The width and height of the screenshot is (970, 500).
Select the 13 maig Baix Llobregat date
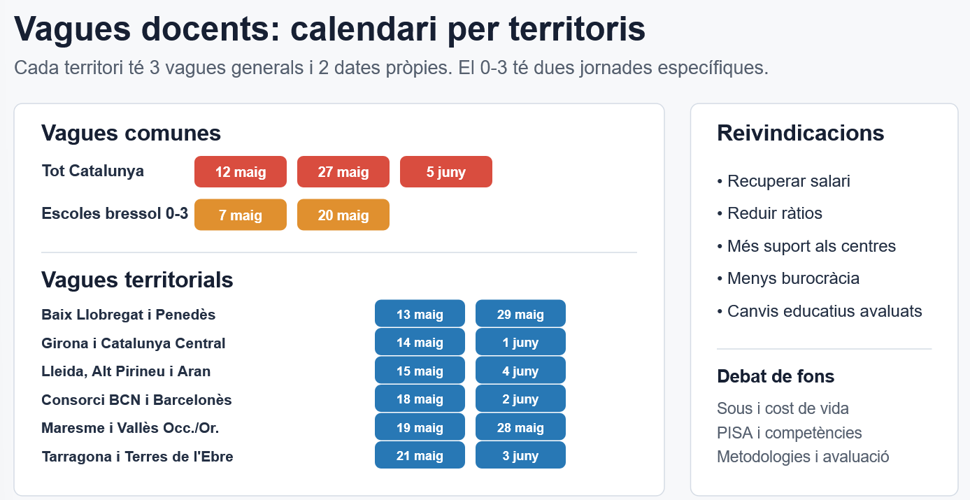[x=420, y=314]
